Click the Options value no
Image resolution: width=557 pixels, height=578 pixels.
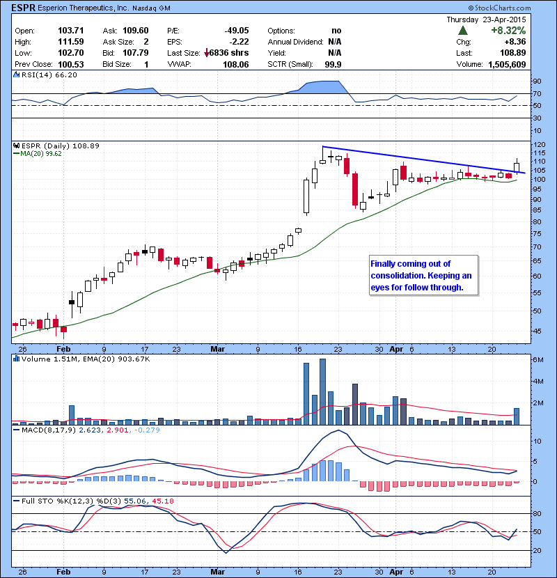(336, 31)
